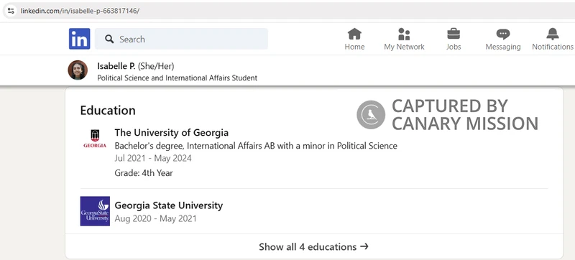Click the (She/Her) pronouns text
This screenshot has height=260, width=575.
click(156, 66)
